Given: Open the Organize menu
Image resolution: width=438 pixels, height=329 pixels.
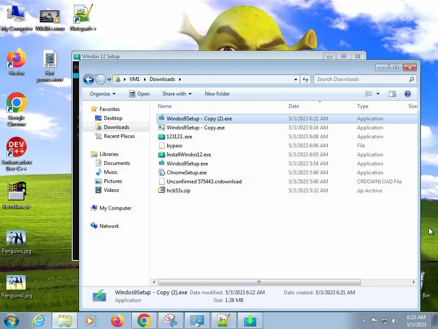Looking at the screenshot, I should click(103, 94).
